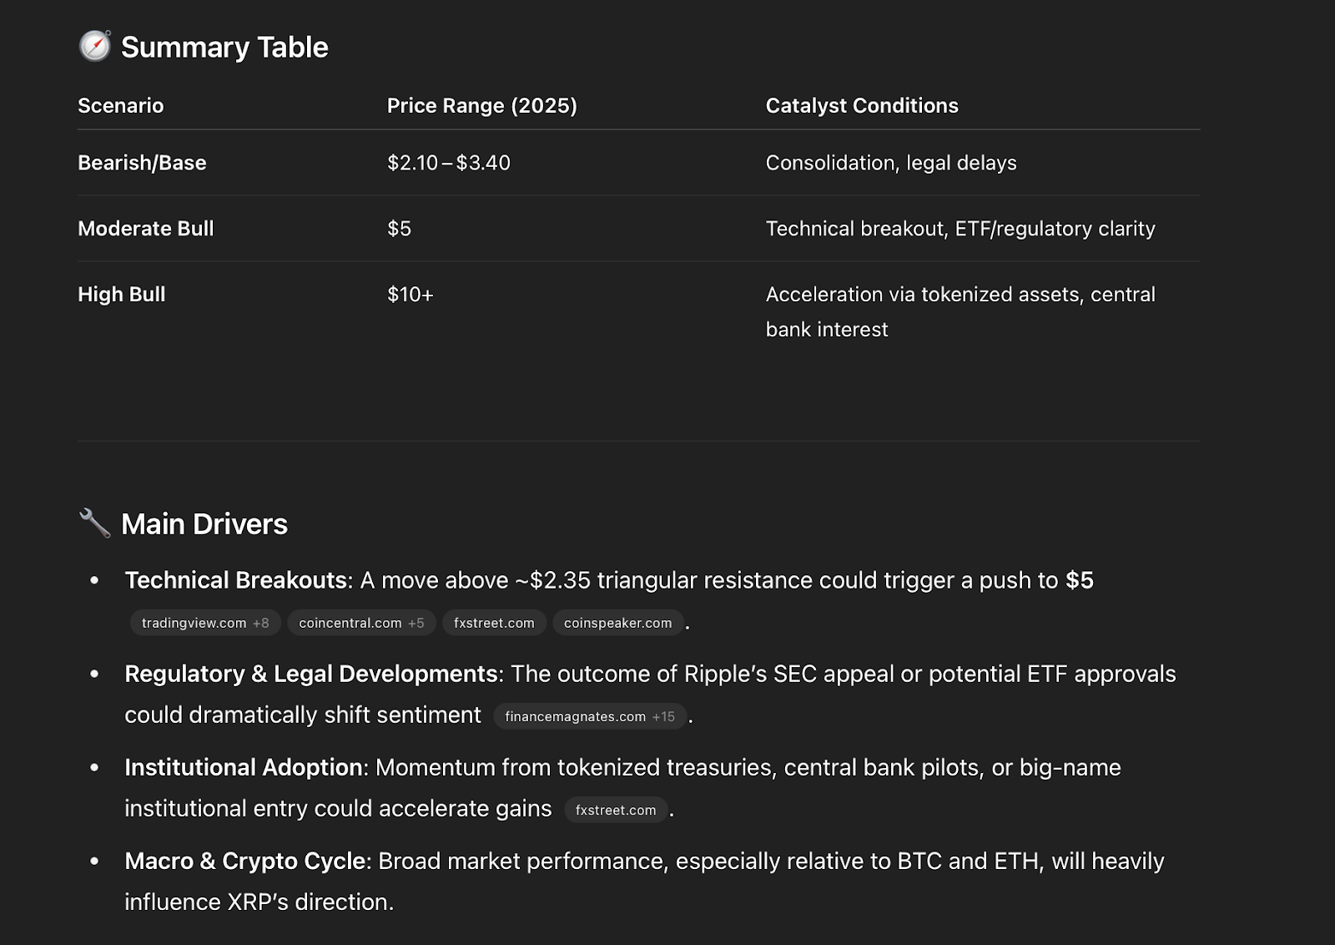1335x945 pixels.
Task: Expand the +8 sources on tradingview chip
Action: pos(261,623)
